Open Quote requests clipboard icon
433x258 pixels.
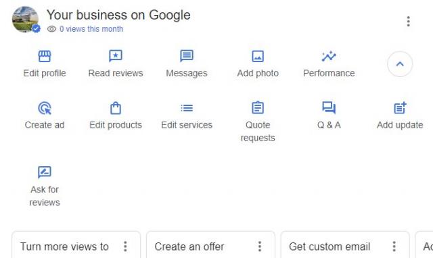point(258,107)
